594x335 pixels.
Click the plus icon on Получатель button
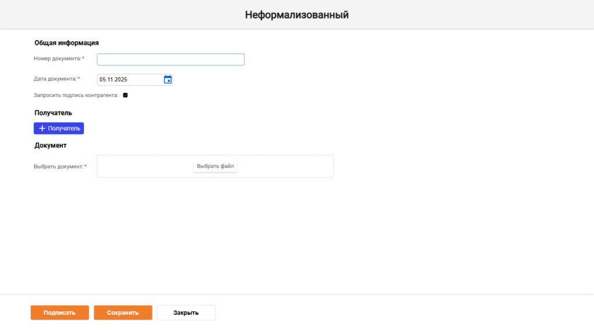(x=42, y=128)
